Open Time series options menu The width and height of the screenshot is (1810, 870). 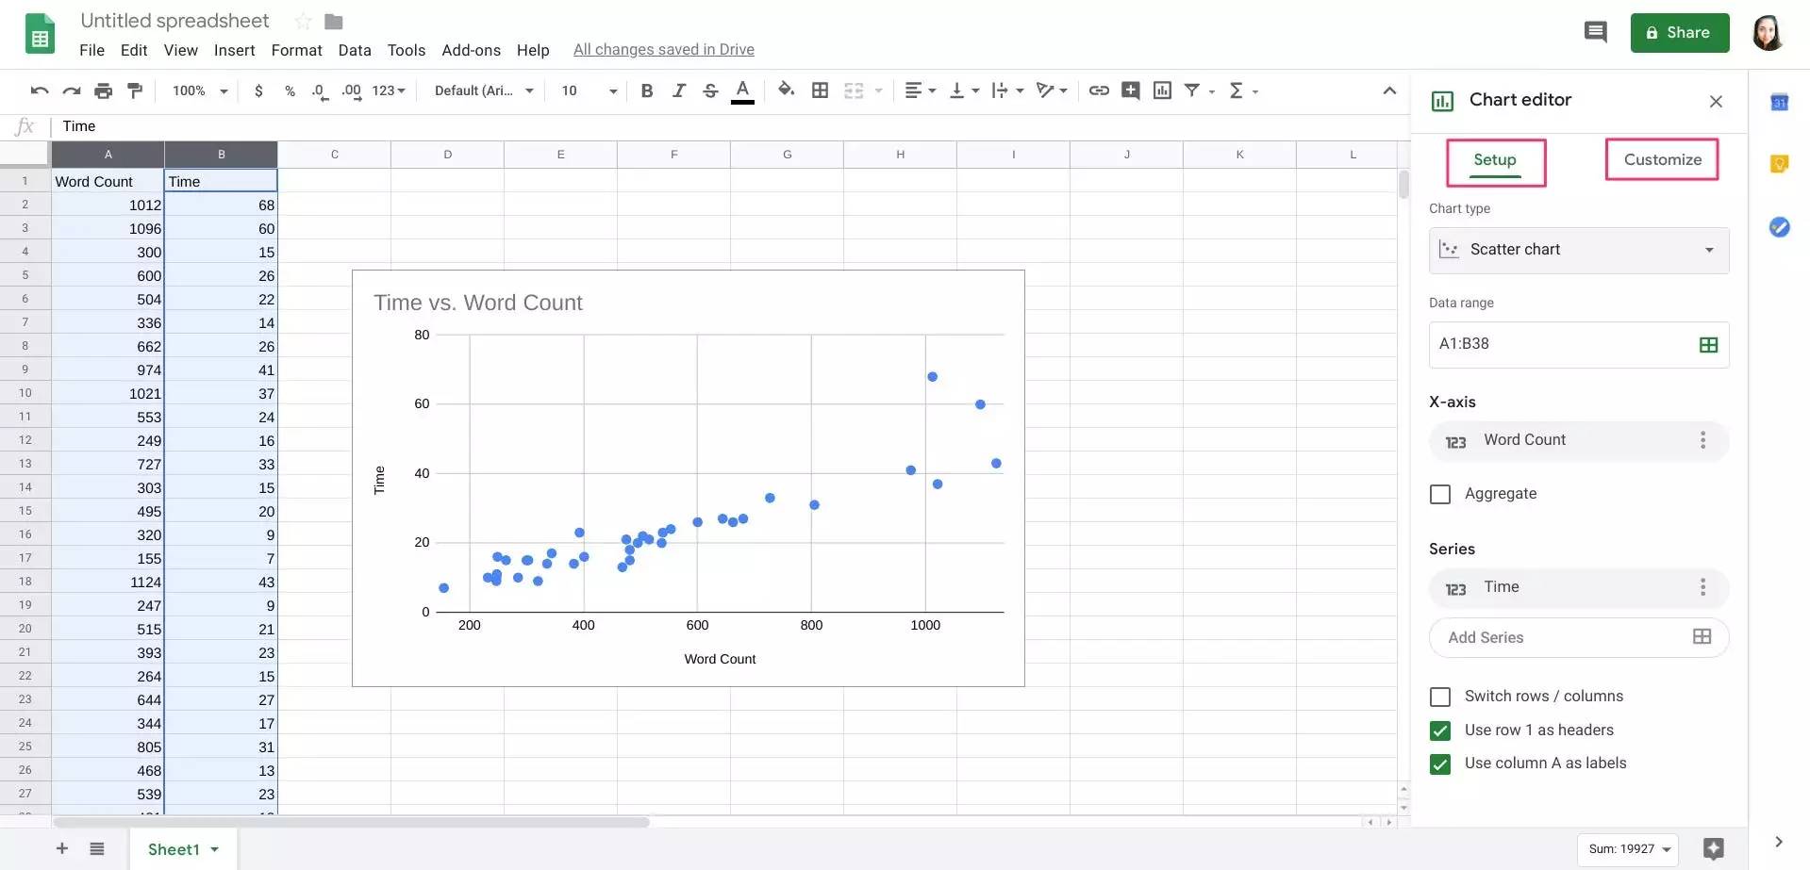tap(1702, 587)
